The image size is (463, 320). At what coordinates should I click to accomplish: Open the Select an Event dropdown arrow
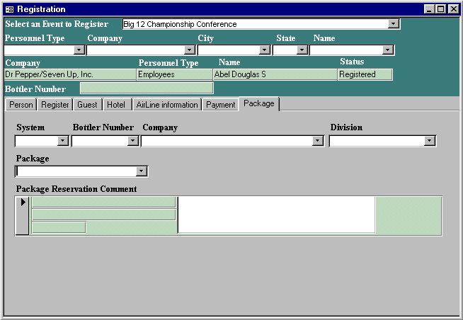point(394,24)
